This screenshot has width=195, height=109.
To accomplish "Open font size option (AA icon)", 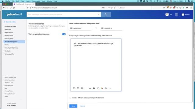I will tap(106, 88).
